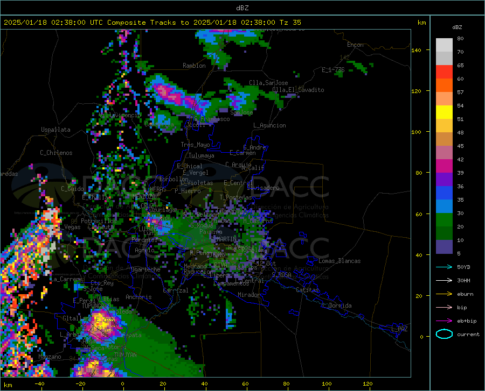
Task: Pick the dark purple 5-10 dBZ swatch
Action: tap(444, 247)
